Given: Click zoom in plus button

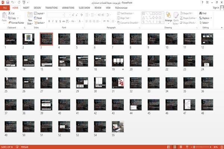Looking at the screenshot, I should (211, 147).
